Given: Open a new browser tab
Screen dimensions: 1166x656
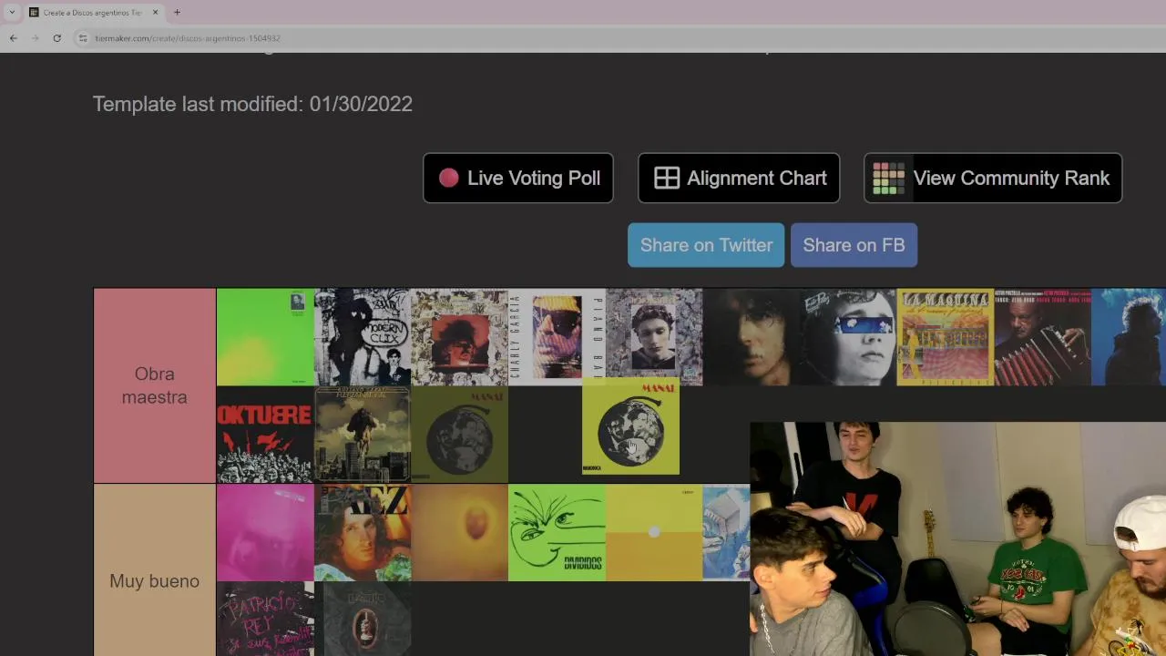Looking at the screenshot, I should [177, 13].
